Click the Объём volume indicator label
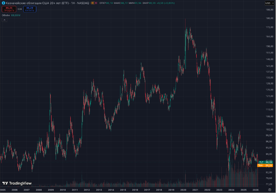Screen dimensions: 276x193 [x=6, y=15]
